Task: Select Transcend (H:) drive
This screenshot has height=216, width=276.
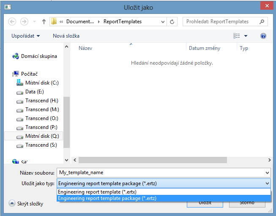Action: (x=41, y=101)
